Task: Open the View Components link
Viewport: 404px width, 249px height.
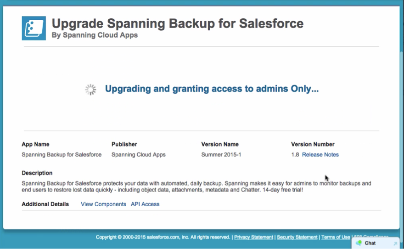Action: (x=103, y=204)
